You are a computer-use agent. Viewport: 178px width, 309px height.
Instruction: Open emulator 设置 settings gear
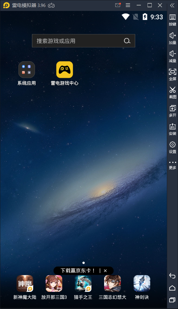coord(173,147)
